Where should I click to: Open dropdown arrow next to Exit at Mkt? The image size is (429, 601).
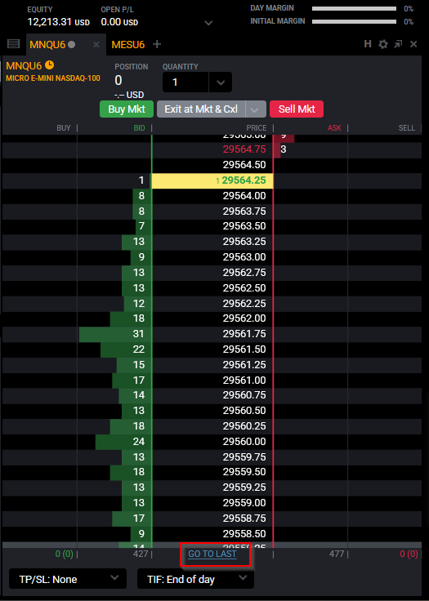256,109
